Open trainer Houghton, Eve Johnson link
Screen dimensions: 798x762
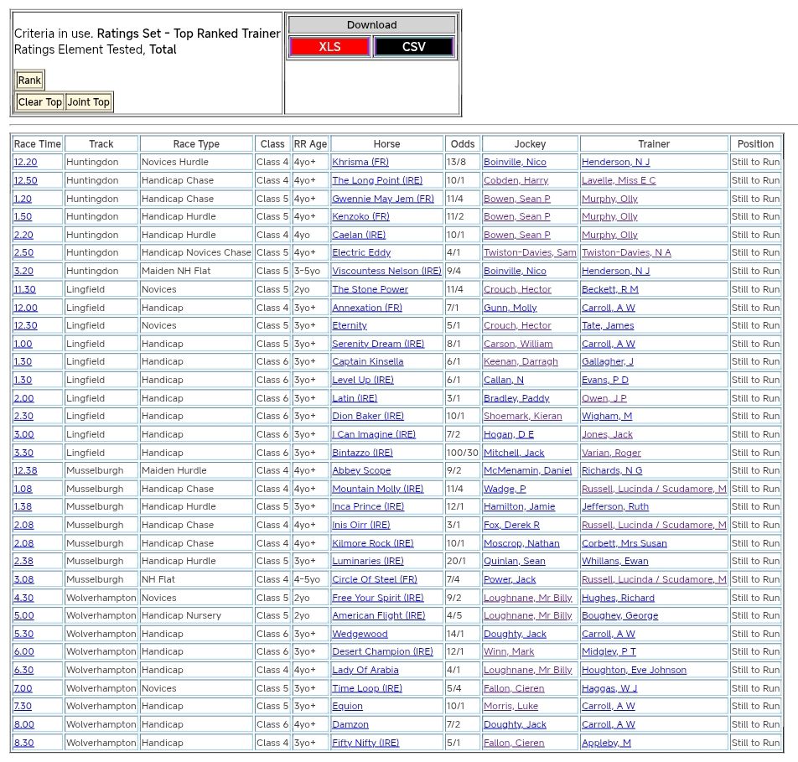click(634, 670)
